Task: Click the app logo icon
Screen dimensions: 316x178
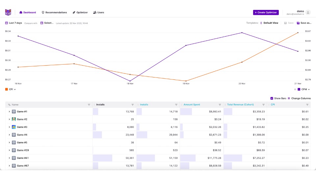Action: [x=8, y=12]
